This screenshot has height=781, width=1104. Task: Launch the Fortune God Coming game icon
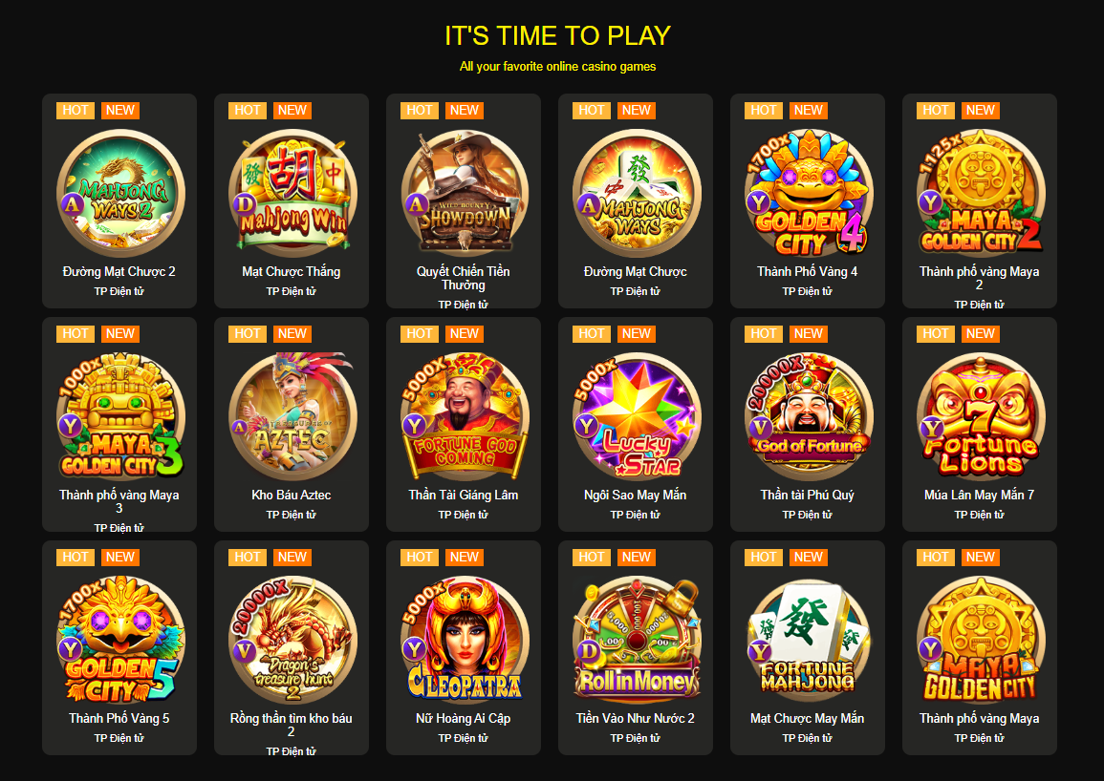464,416
